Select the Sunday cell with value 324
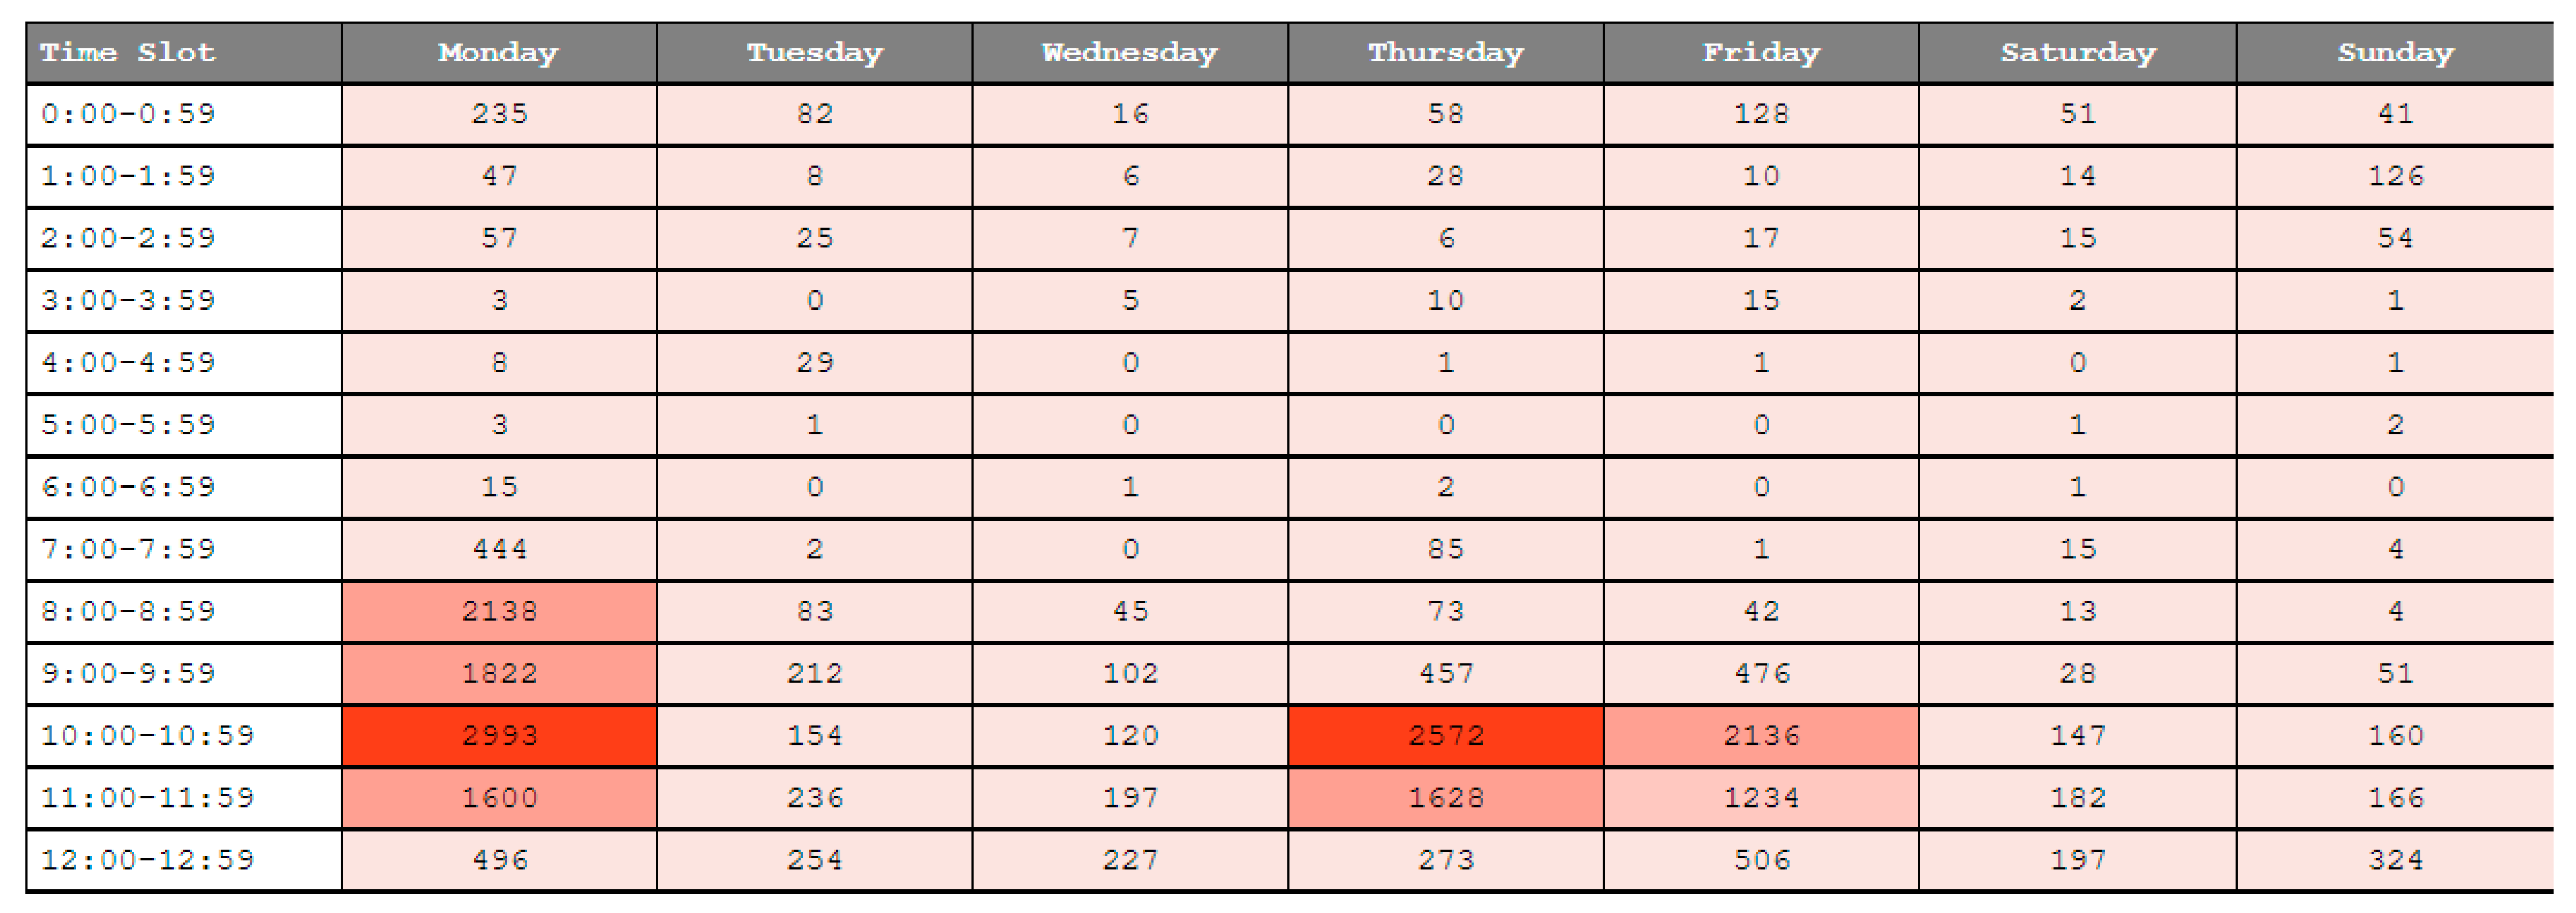 2395,860
